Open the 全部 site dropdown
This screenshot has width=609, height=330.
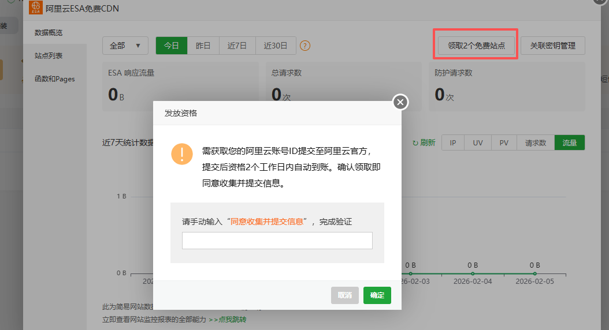[125, 46]
